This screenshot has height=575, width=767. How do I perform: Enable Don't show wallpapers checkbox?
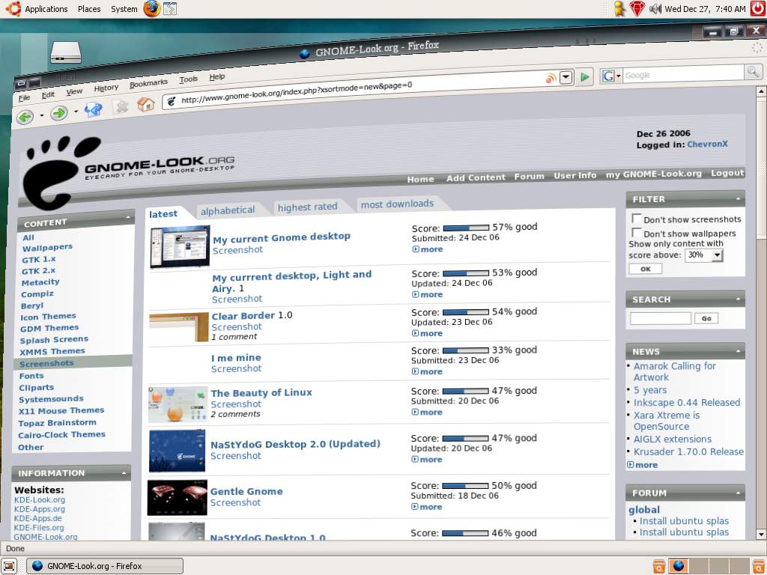(637, 232)
